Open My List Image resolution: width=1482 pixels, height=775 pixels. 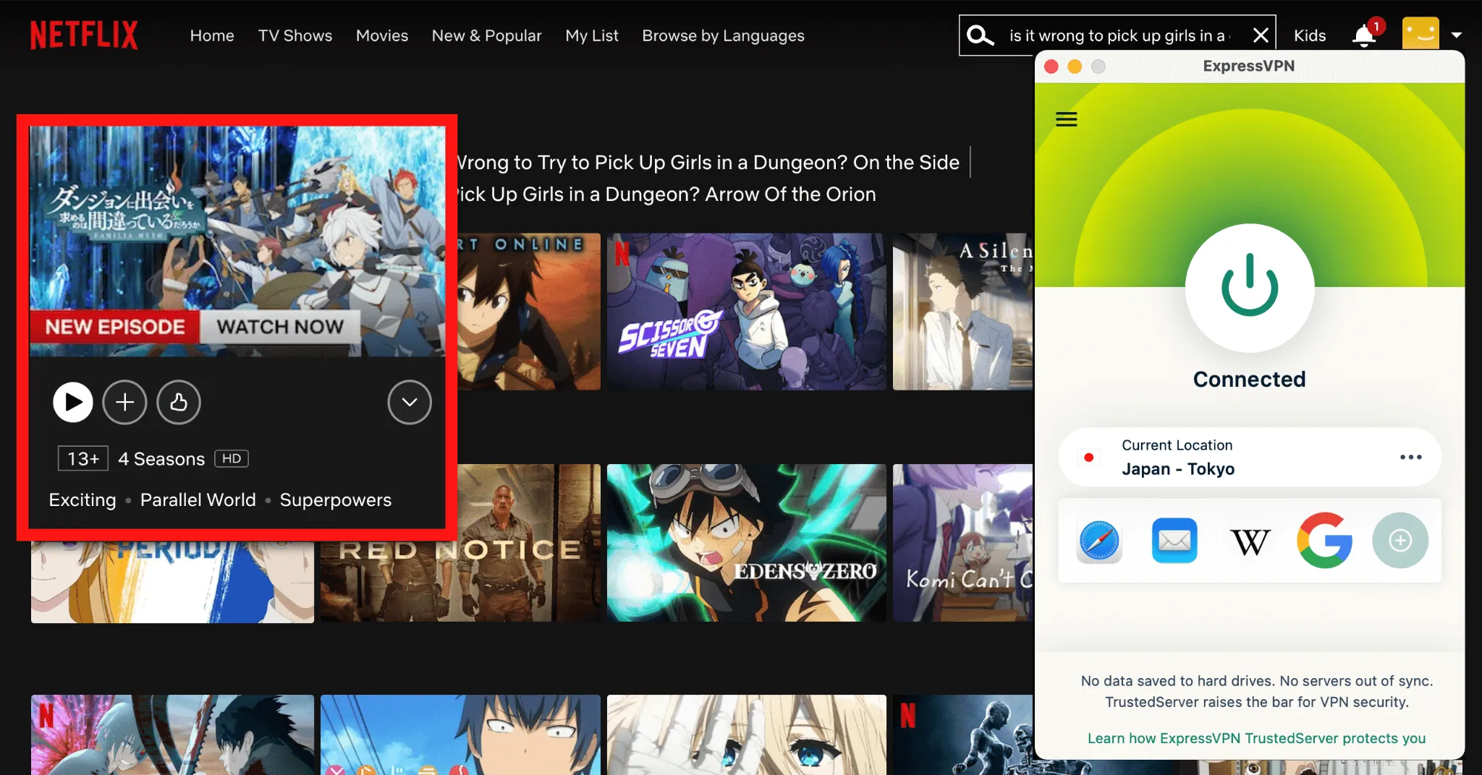coord(592,35)
